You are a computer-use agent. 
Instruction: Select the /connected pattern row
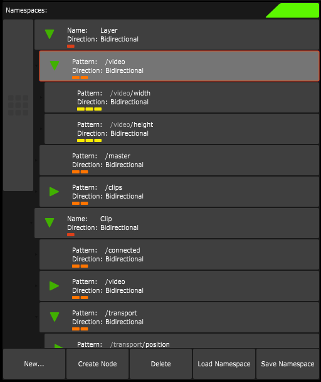point(179,254)
